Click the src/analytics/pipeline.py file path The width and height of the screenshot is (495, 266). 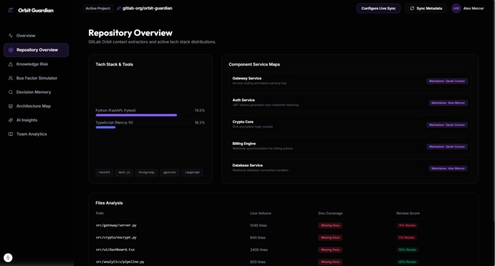[x=120, y=262]
